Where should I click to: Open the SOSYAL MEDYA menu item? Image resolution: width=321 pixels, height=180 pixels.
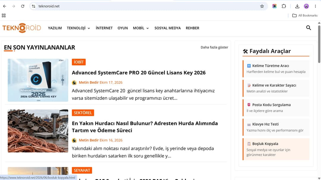point(168,28)
